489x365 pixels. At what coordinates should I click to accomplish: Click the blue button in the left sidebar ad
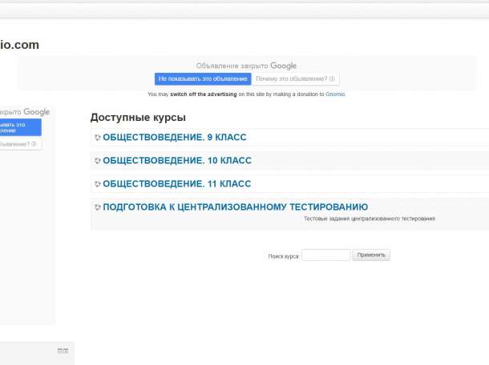[x=20, y=127]
